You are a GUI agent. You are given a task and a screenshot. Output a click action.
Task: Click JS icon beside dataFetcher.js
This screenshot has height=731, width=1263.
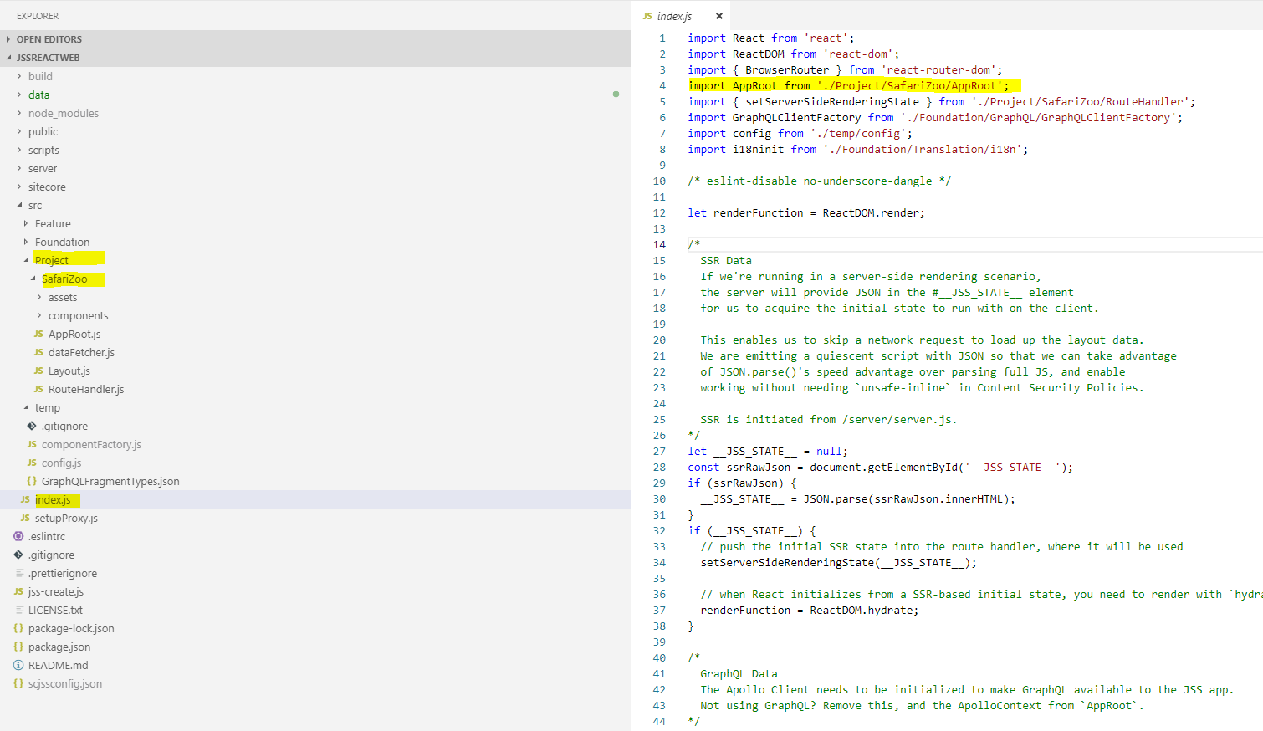tap(38, 352)
